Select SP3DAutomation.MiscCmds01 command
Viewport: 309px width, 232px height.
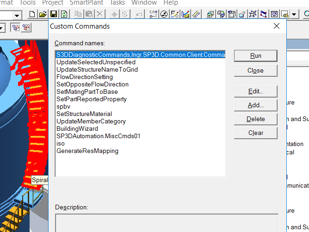[140, 136]
